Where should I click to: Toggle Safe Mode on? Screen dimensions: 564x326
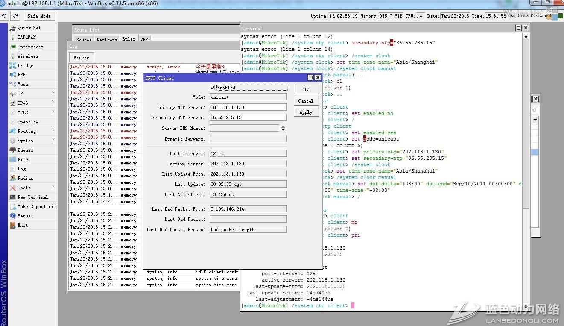[x=39, y=16]
